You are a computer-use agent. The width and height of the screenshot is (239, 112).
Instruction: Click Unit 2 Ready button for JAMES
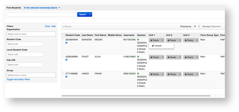[172, 74]
